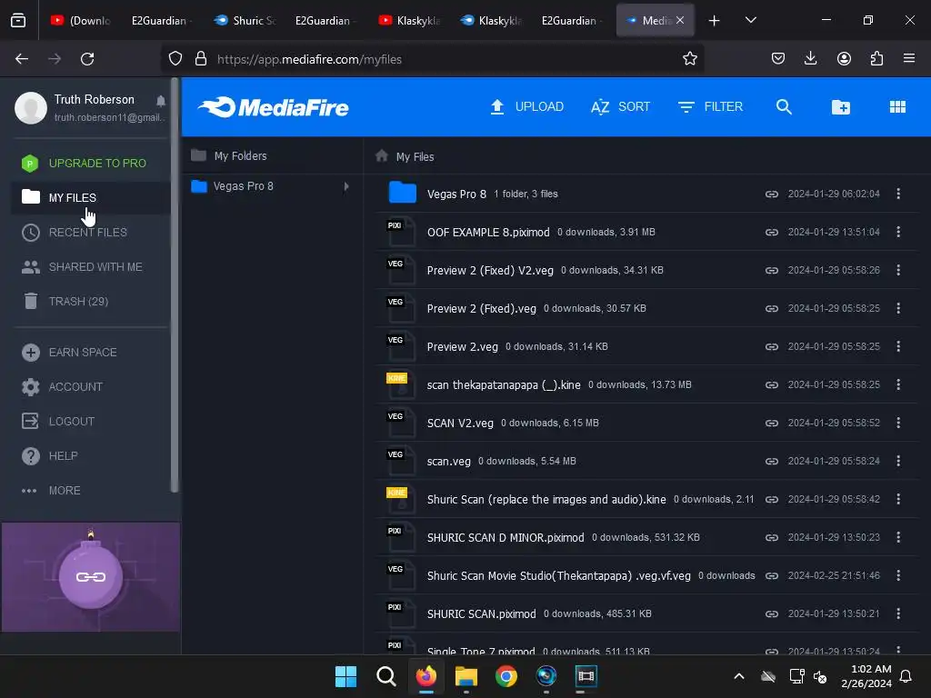931x698 pixels.
Task: Click the UPLOAD button
Action: [x=526, y=107]
